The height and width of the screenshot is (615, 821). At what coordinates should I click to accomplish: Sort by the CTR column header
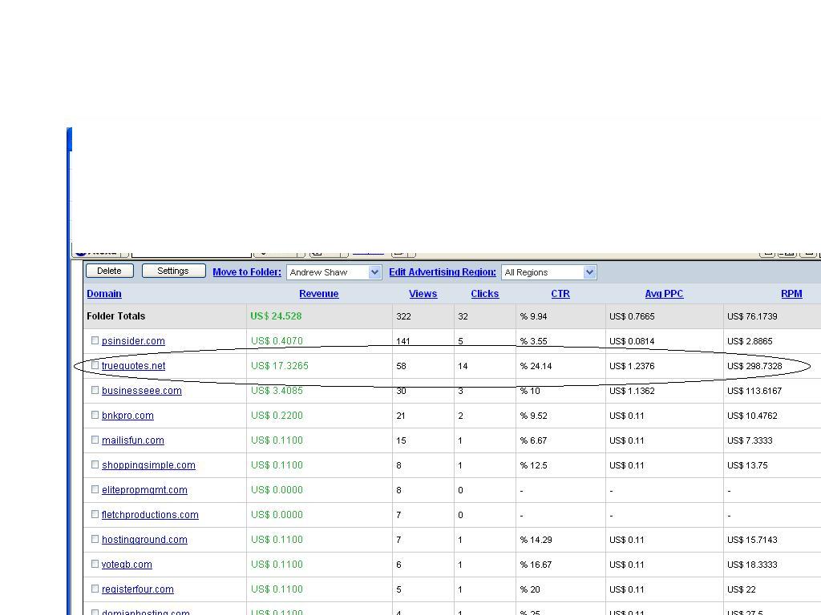tap(560, 294)
